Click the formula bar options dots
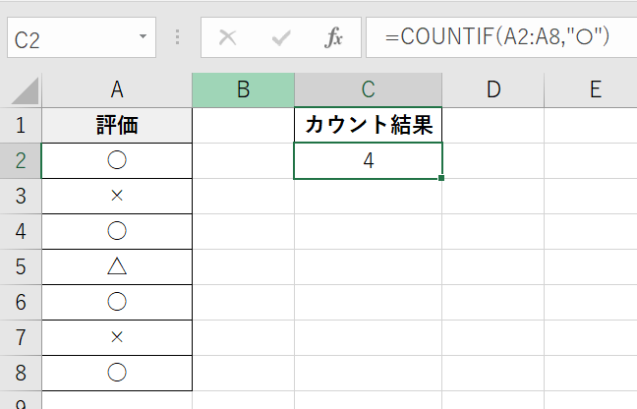This screenshot has width=637, height=409. point(178,38)
